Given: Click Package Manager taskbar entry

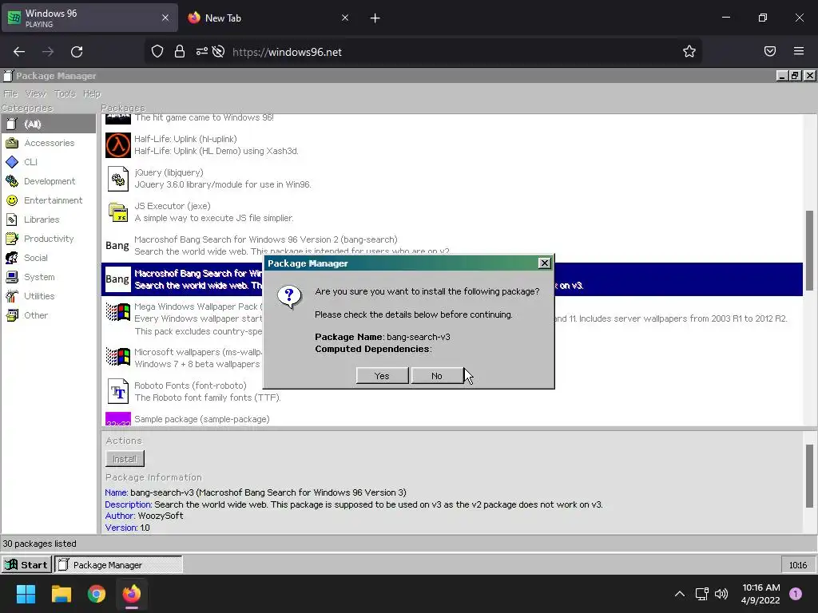Looking at the screenshot, I should point(118,564).
